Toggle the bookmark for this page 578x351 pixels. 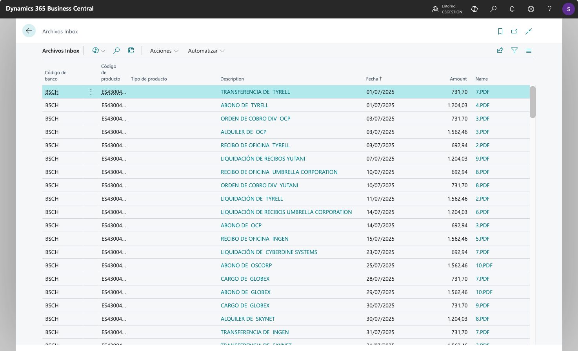click(x=500, y=31)
